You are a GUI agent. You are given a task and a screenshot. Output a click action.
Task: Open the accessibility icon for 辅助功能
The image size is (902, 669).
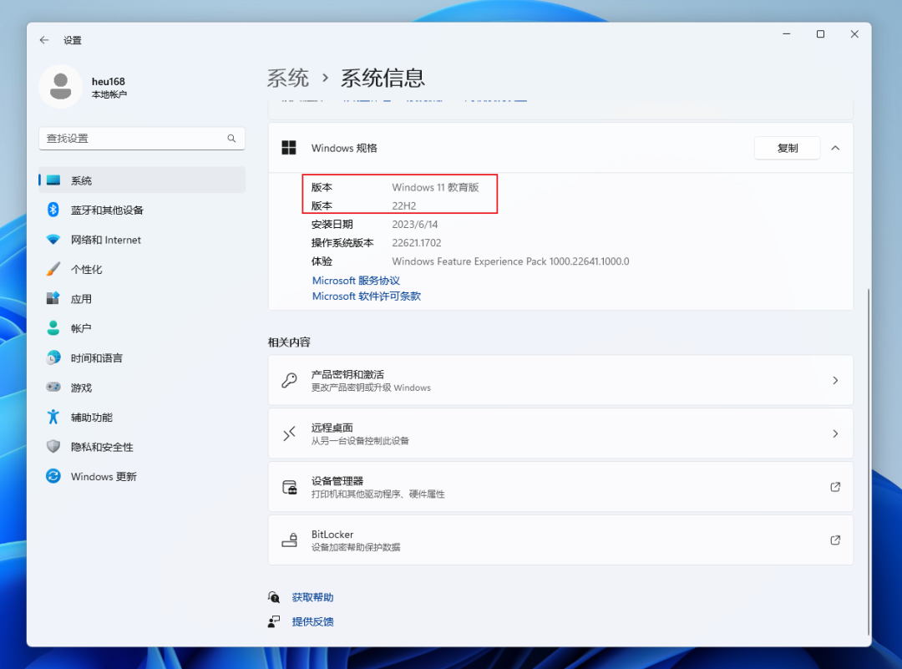[x=53, y=417]
